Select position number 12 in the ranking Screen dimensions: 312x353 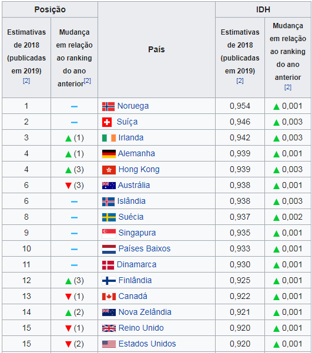point(26,281)
